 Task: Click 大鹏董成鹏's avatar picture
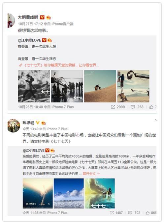(x=11, y=20)
